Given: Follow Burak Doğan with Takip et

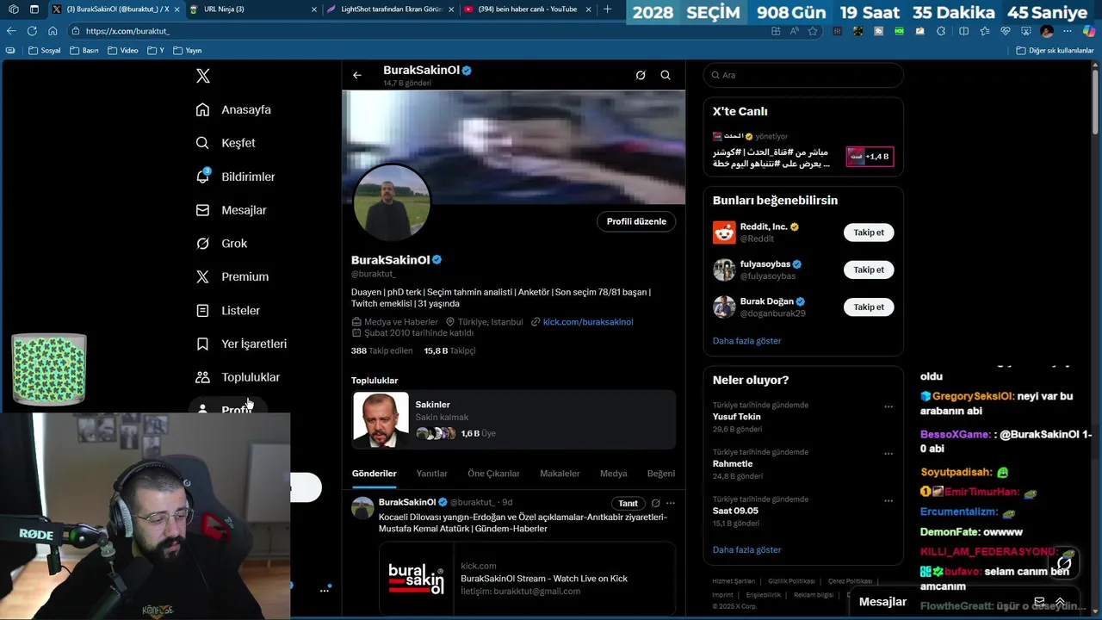Looking at the screenshot, I should pos(869,307).
